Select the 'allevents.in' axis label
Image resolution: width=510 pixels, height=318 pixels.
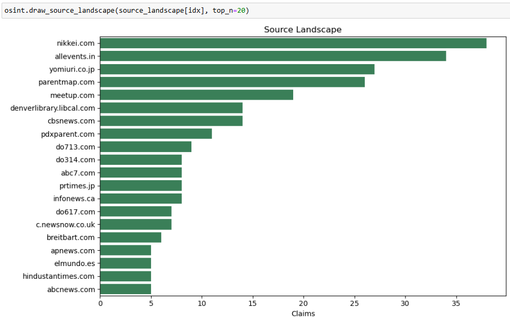[x=75, y=56]
